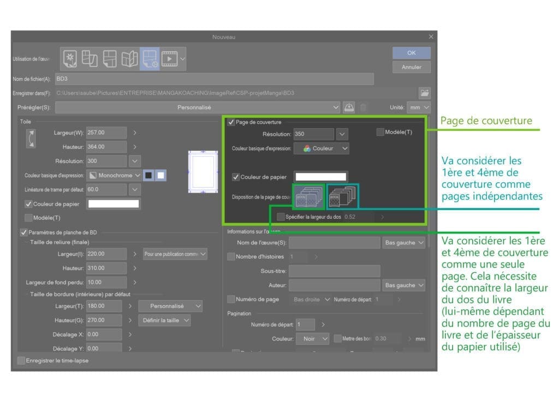This screenshot has height=394, width=559.
Task: Toggle canvas Couleur de papier checkbox
Action: point(28,204)
